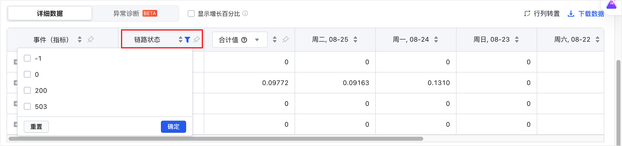The width and height of the screenshot is (622, 146).
Task: Click 确定 to apply filter
Action: click(x=174, y=127)
